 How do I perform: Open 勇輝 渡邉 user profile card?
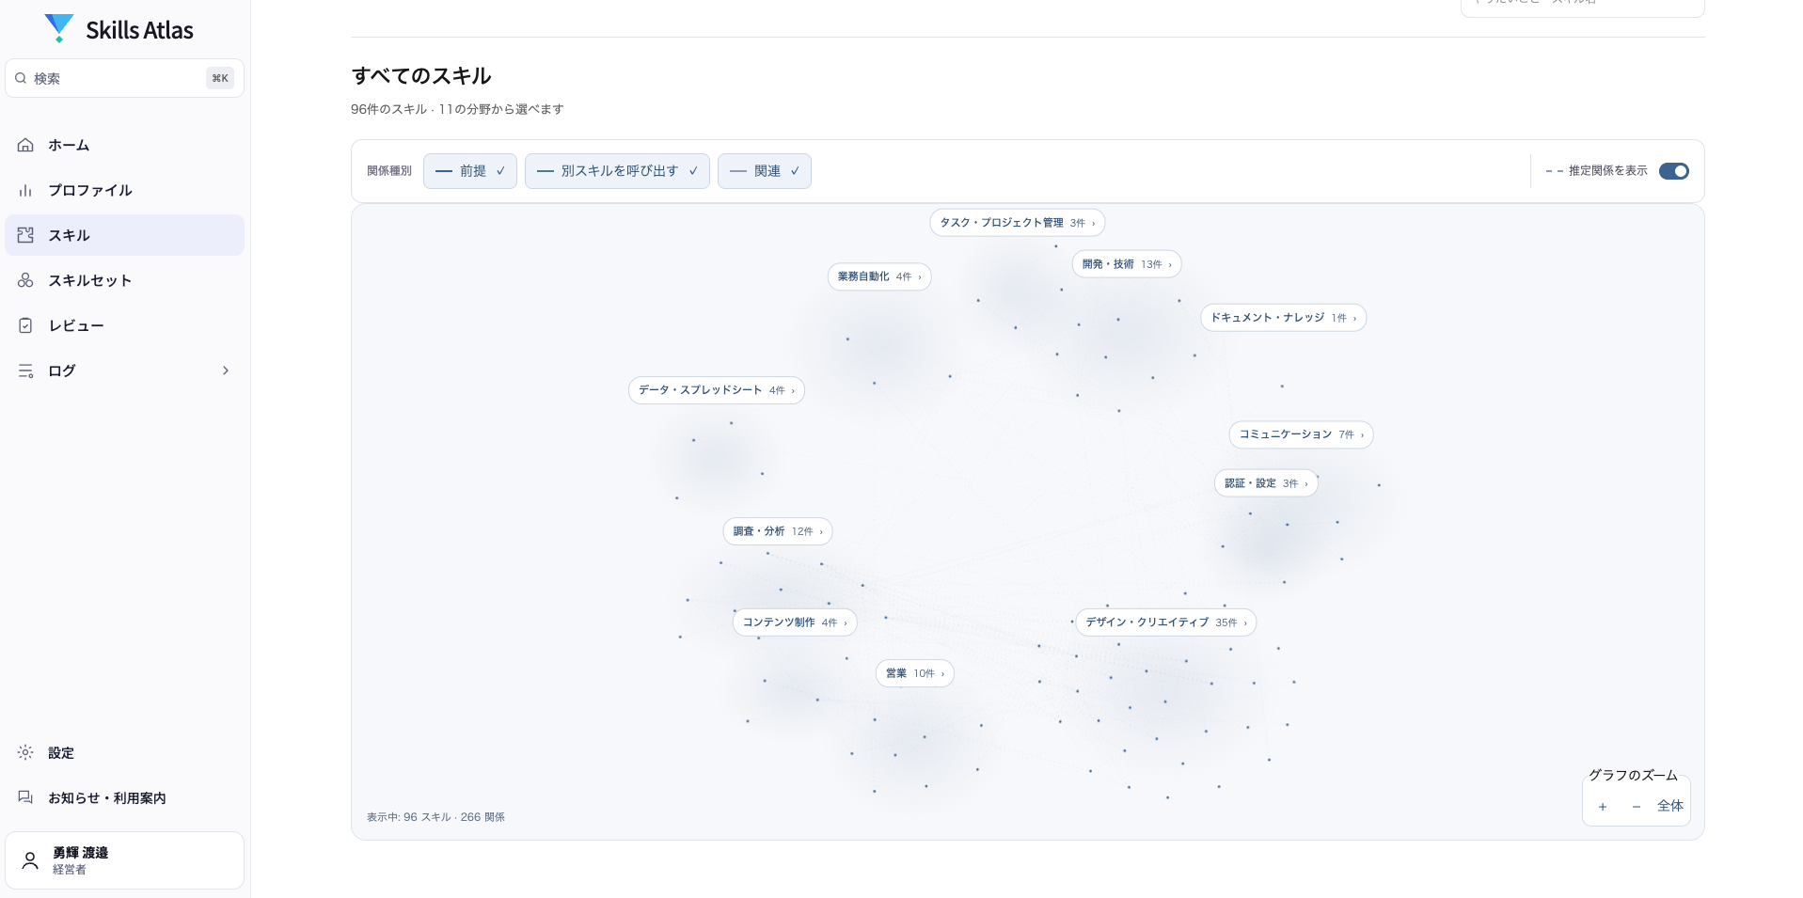pyautogui.click(x=124, y=860)
